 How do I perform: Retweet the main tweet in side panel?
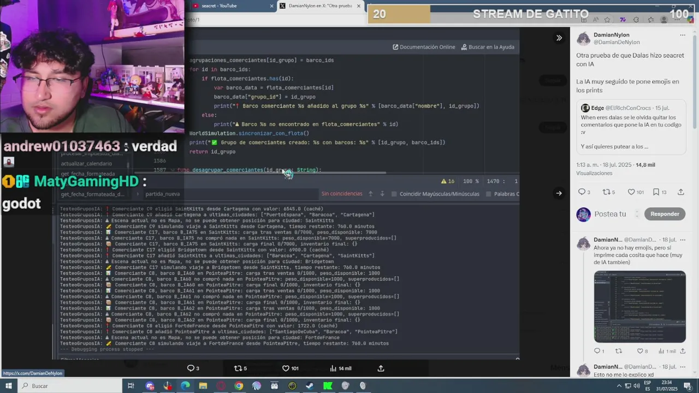(606, 192)
